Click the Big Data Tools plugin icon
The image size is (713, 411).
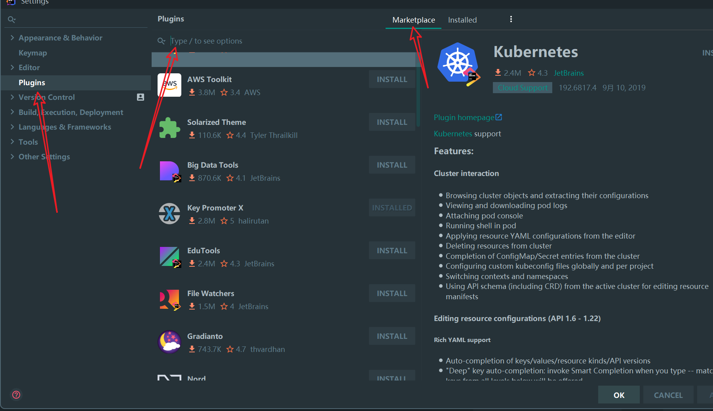170,171
